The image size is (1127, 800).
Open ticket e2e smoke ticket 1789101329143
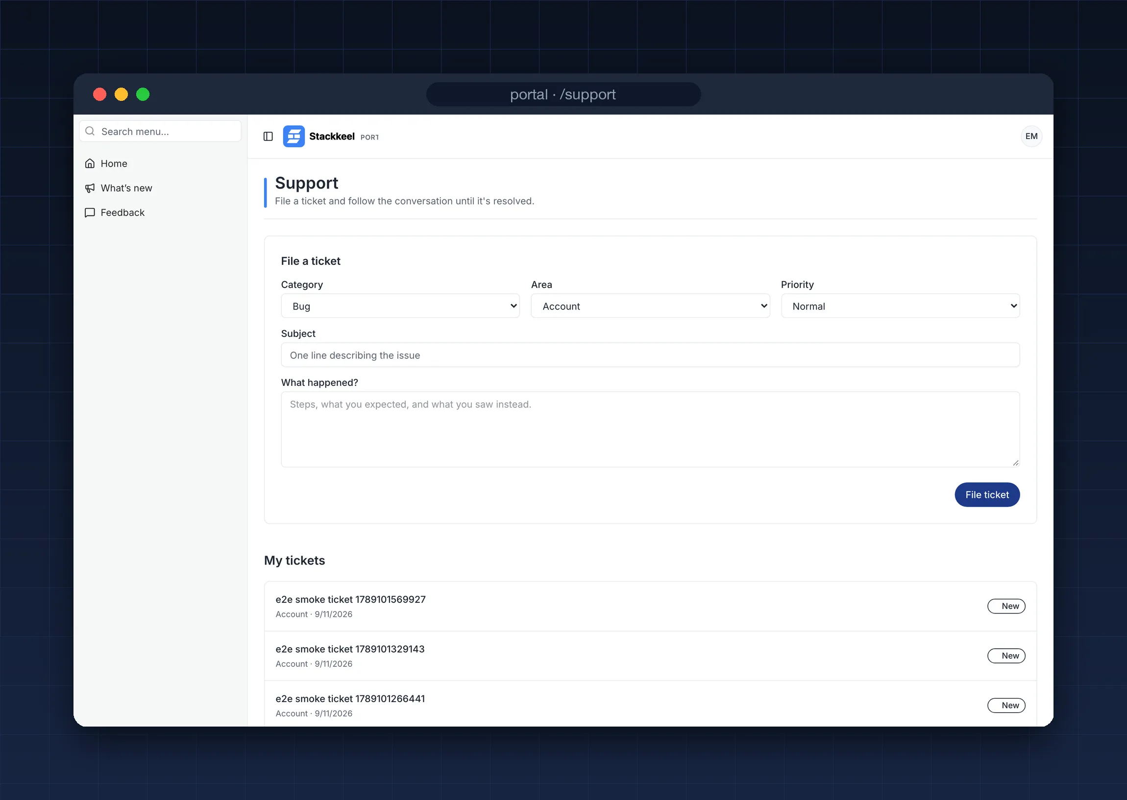point(650,656)
